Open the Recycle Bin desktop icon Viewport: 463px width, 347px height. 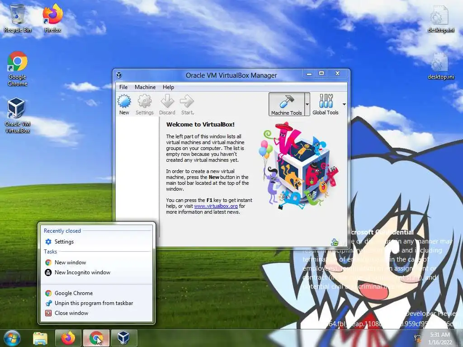click(18, 18)
